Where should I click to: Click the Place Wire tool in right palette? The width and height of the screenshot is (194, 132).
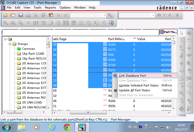[x=182, y=40]
